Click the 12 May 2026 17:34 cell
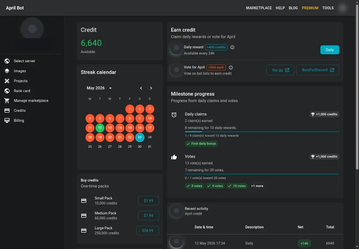The image size is (359, 249). click(x=210, y=243)
